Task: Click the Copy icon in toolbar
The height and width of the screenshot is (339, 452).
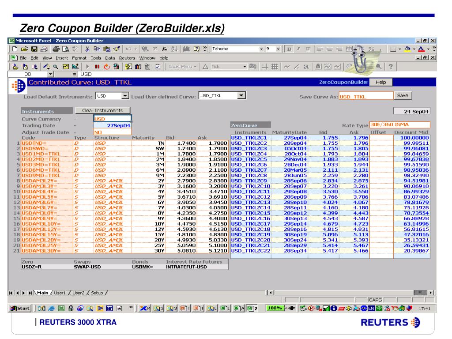Action: point(97,49)
